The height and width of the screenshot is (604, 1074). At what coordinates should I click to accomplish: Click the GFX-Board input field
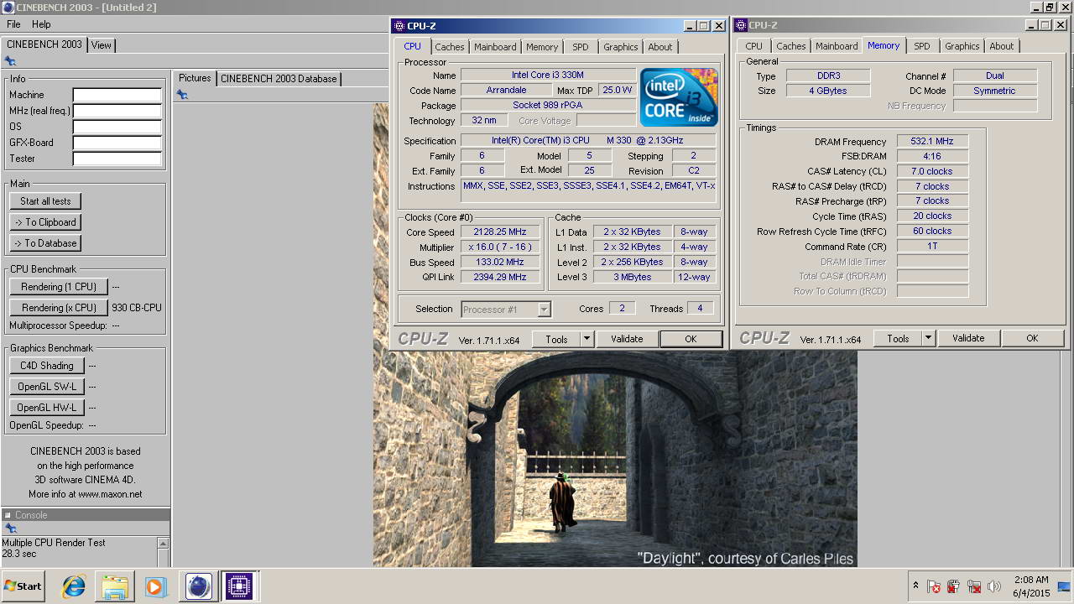[117, 143]
